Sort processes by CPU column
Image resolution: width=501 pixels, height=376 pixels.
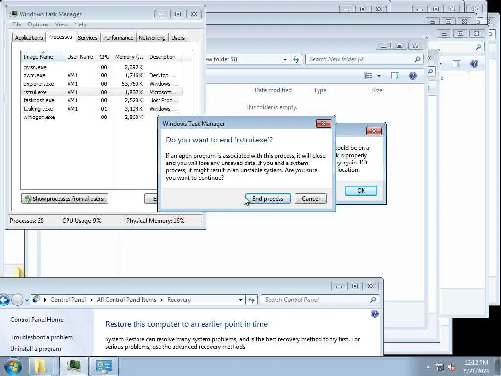(x=105, y=57)
